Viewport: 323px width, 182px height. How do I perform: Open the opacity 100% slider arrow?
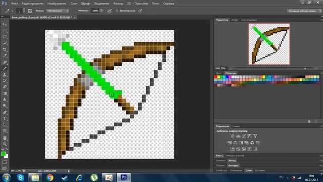[102, 11]
